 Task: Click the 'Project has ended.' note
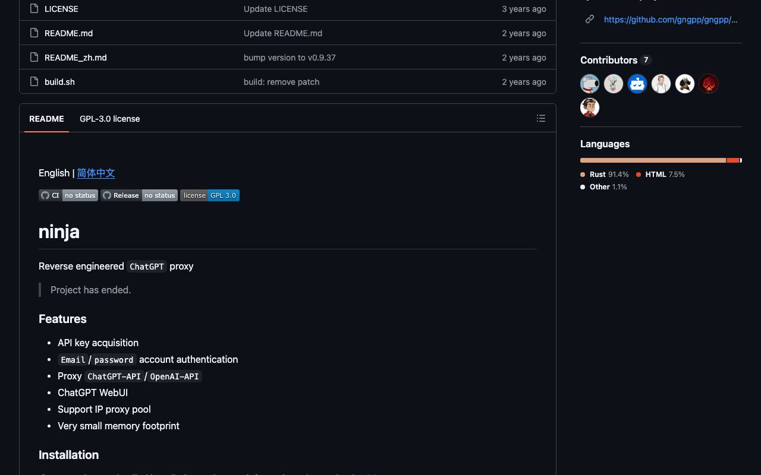coord(90,290)
